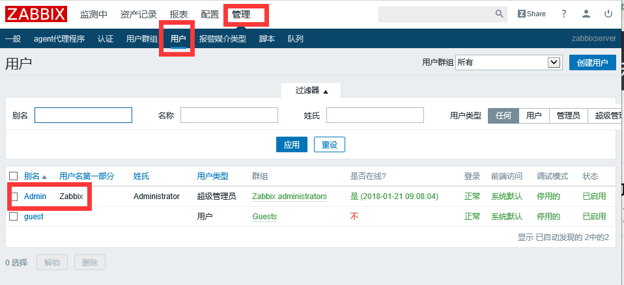Go to 用户 submenu
The image size is (624, 285).
click(178, 39)
